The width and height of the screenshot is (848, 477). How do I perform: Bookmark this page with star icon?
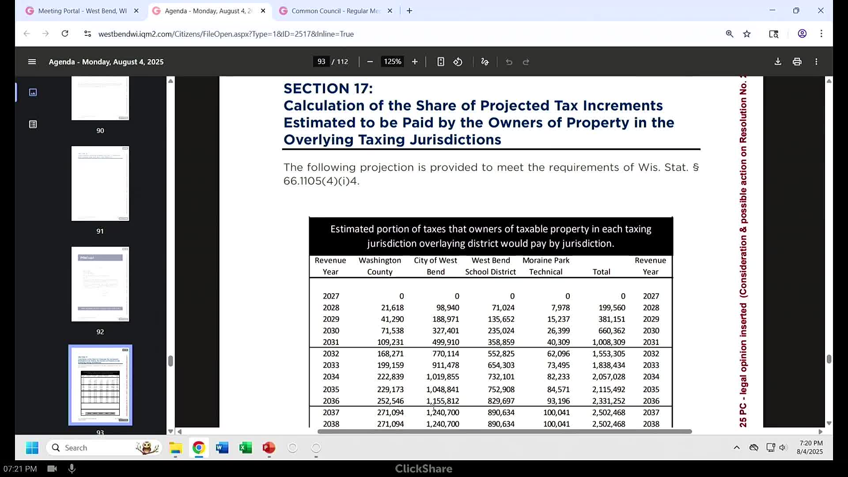coord(747,34)
